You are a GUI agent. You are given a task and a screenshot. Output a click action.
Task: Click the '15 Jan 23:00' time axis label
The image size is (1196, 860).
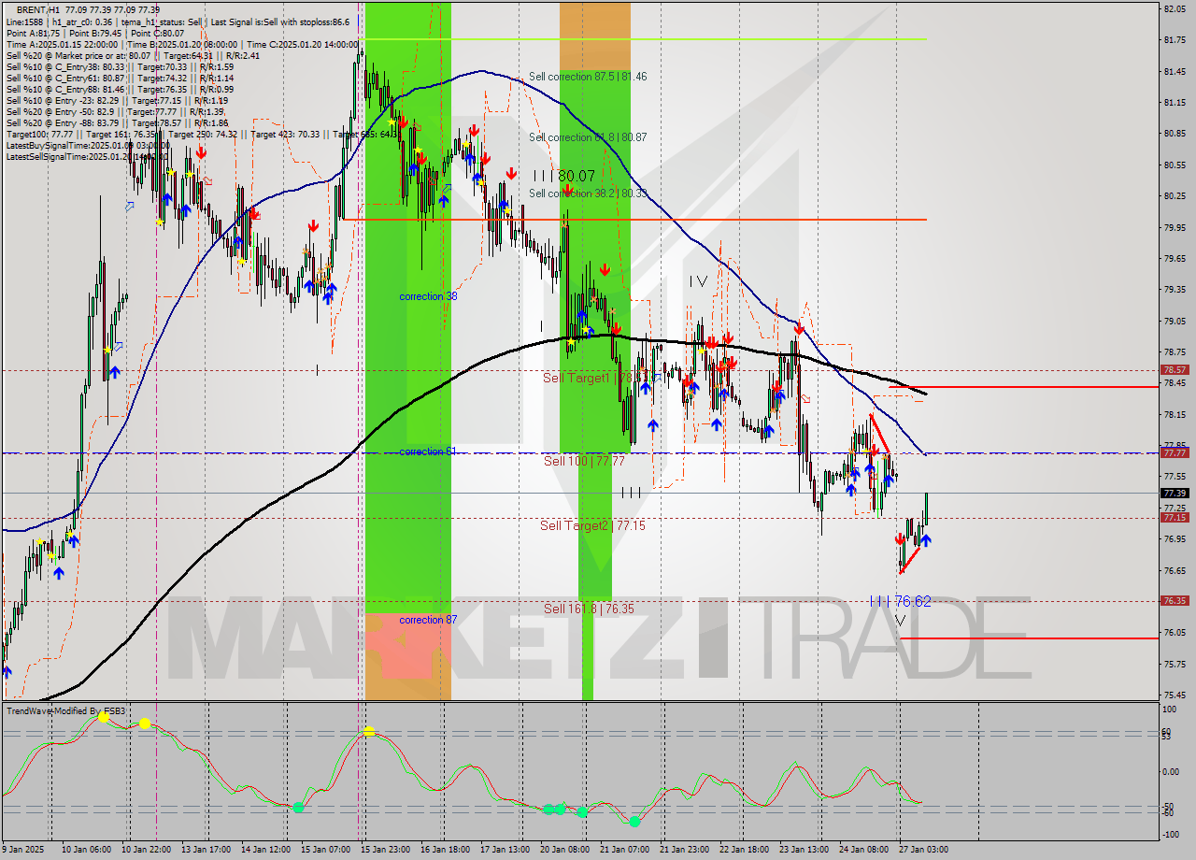pos(388,850)
